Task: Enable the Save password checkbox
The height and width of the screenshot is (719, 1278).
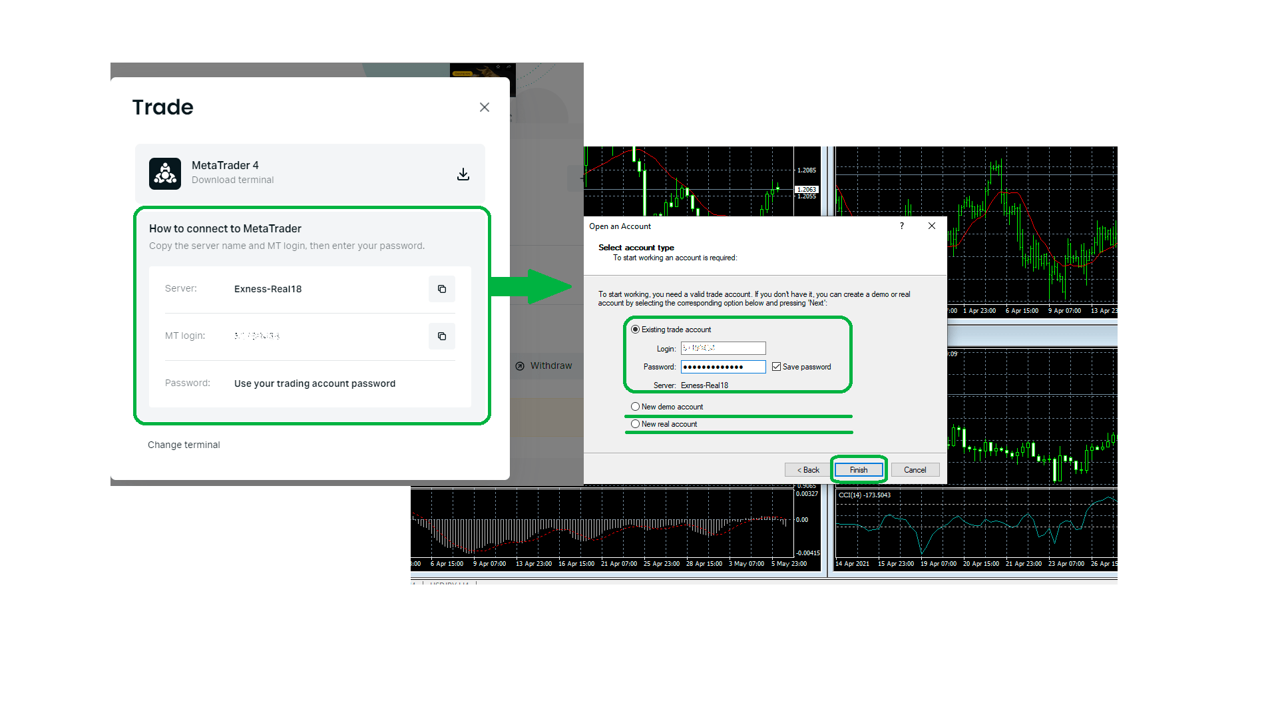Action: (776, 366)
